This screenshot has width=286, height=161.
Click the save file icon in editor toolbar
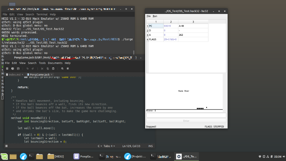[x=18, y=68]
